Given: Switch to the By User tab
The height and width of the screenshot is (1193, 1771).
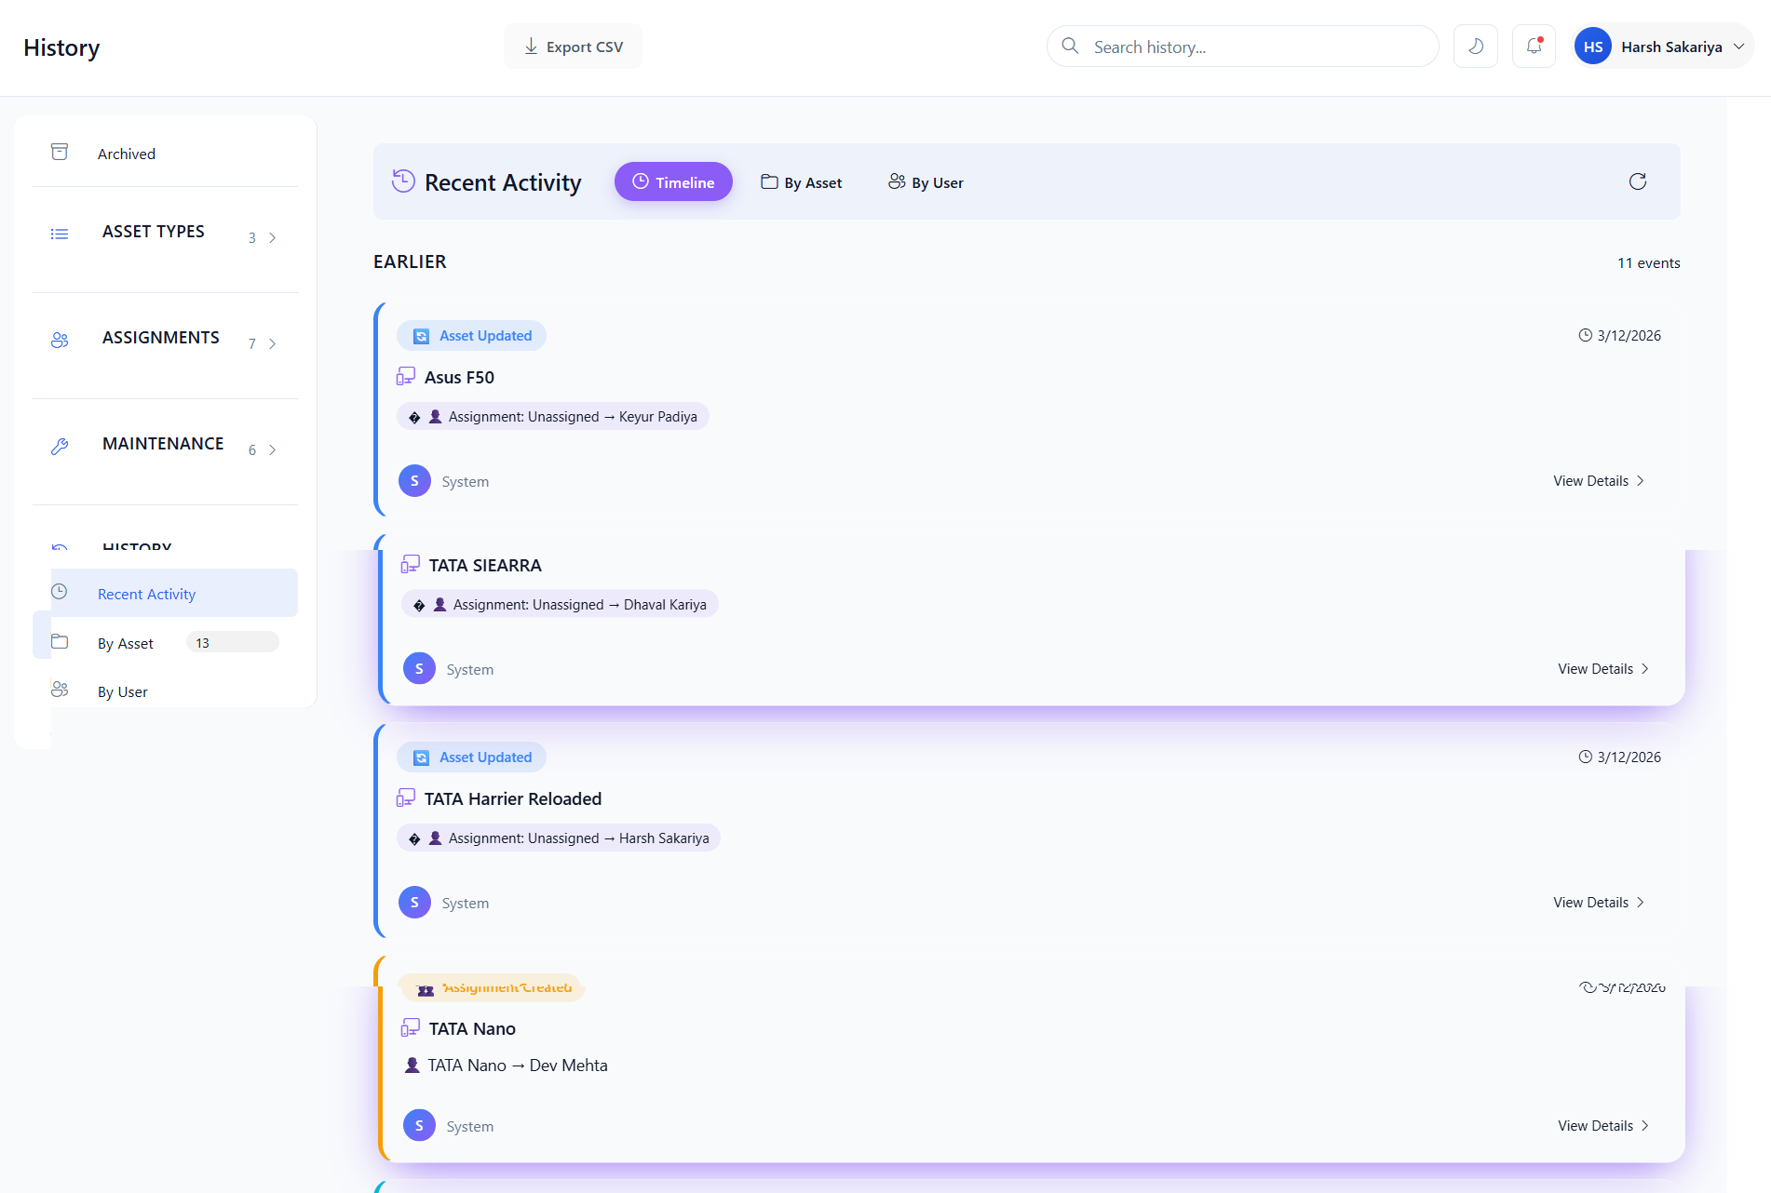Looking at the screenshot, I should pyautogui.click(x=925, y=181).
